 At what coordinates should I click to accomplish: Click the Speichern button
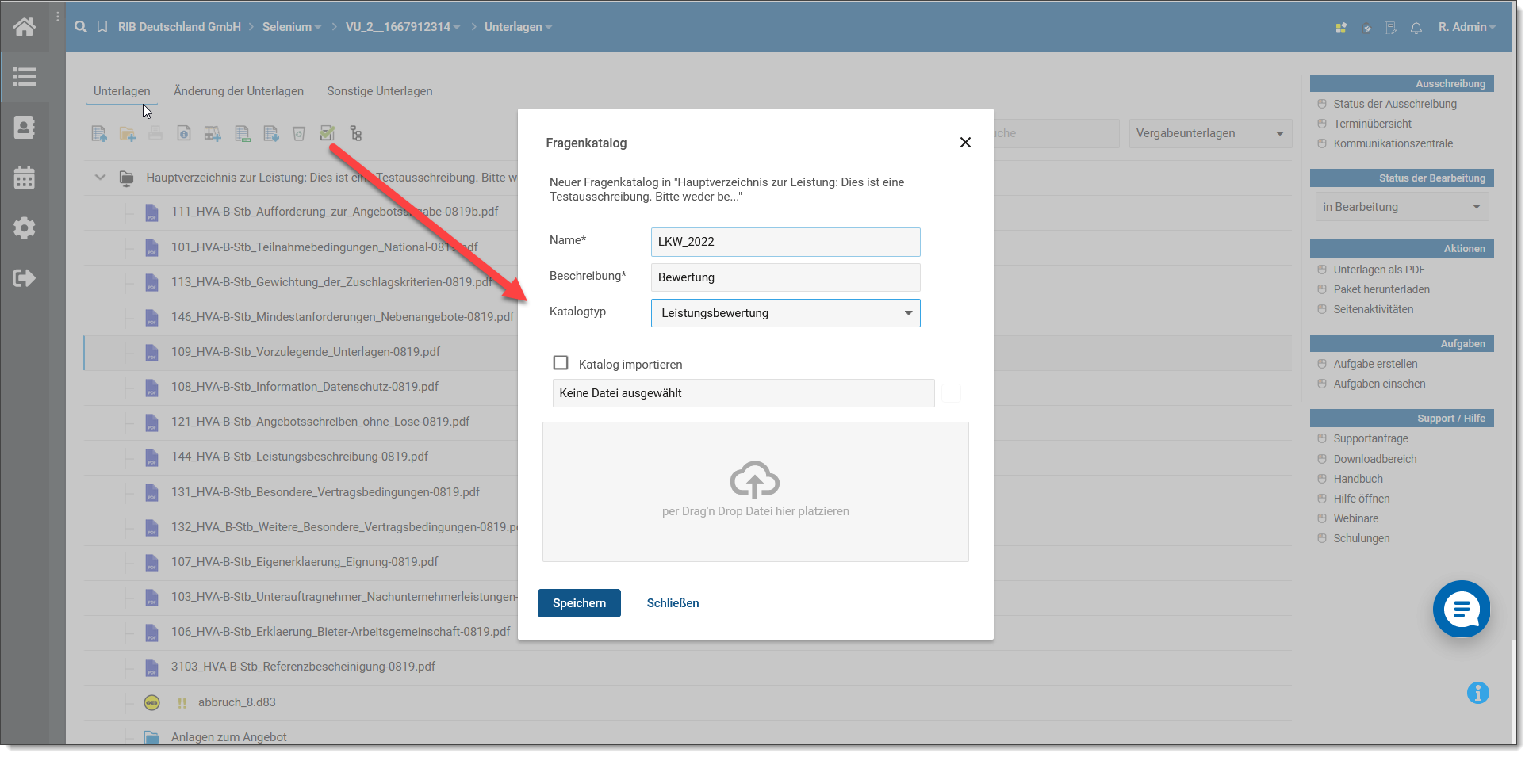579,603
